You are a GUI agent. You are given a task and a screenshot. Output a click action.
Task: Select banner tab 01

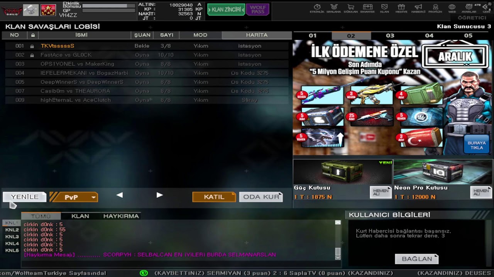pos(313,35)
